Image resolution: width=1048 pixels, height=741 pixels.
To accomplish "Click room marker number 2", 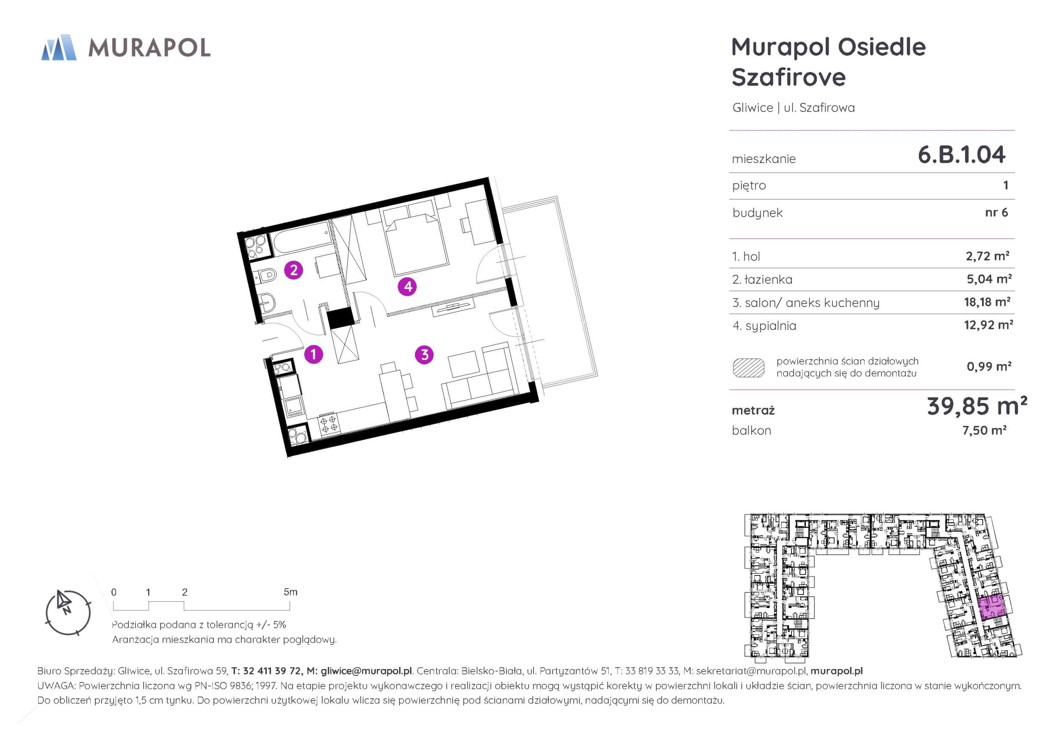I will coord(293,270).
